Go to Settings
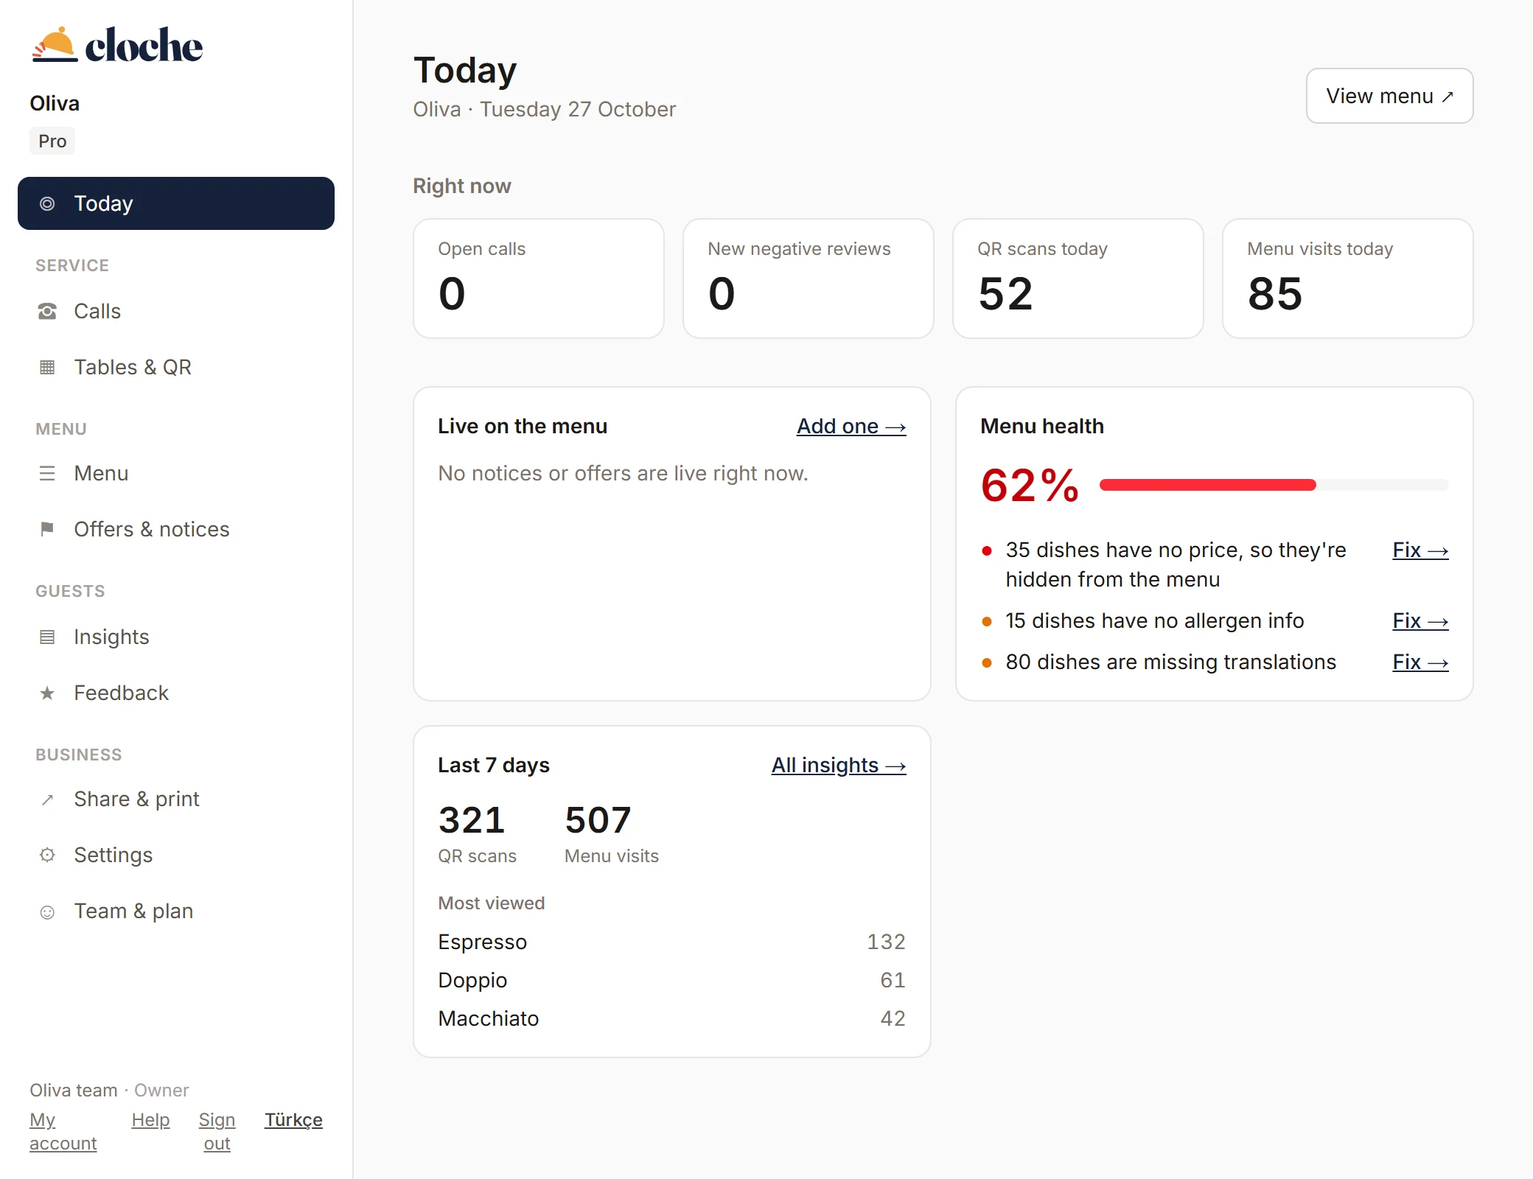Screen dimensions: 1533x1179 pyautogui.click(x=176, y=855)
